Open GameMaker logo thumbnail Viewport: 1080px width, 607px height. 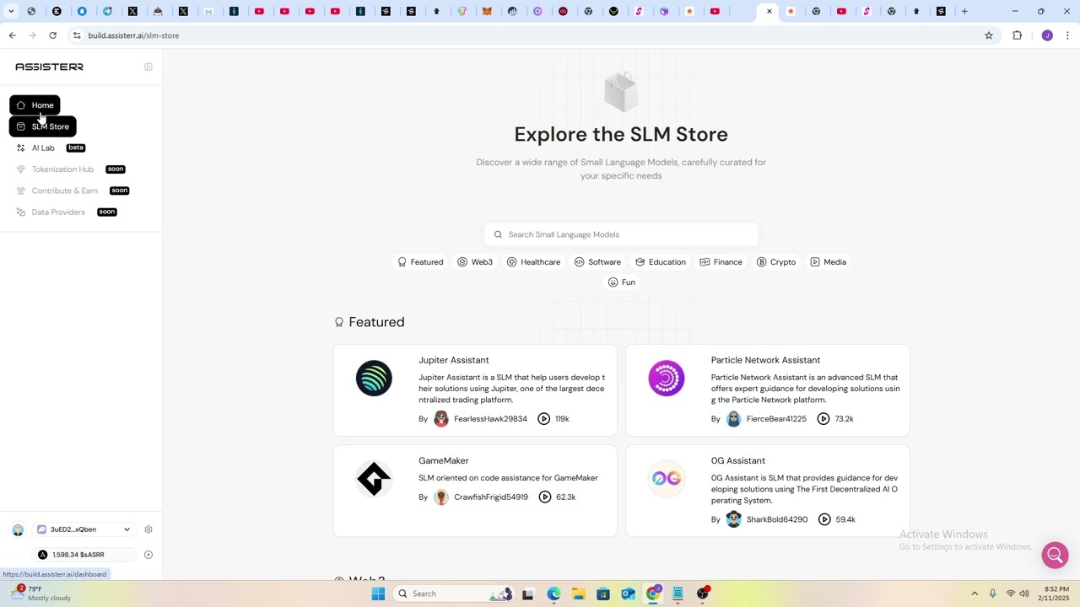(x=374, y=479)
